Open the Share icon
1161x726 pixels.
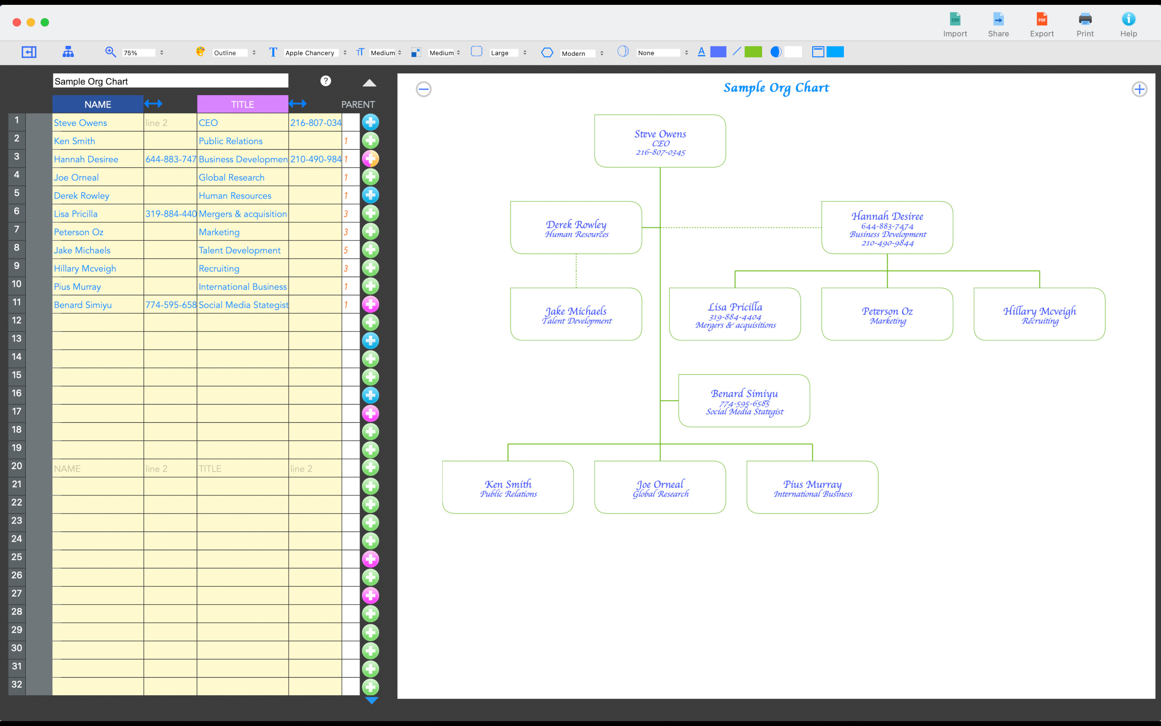tap(998, 19)
